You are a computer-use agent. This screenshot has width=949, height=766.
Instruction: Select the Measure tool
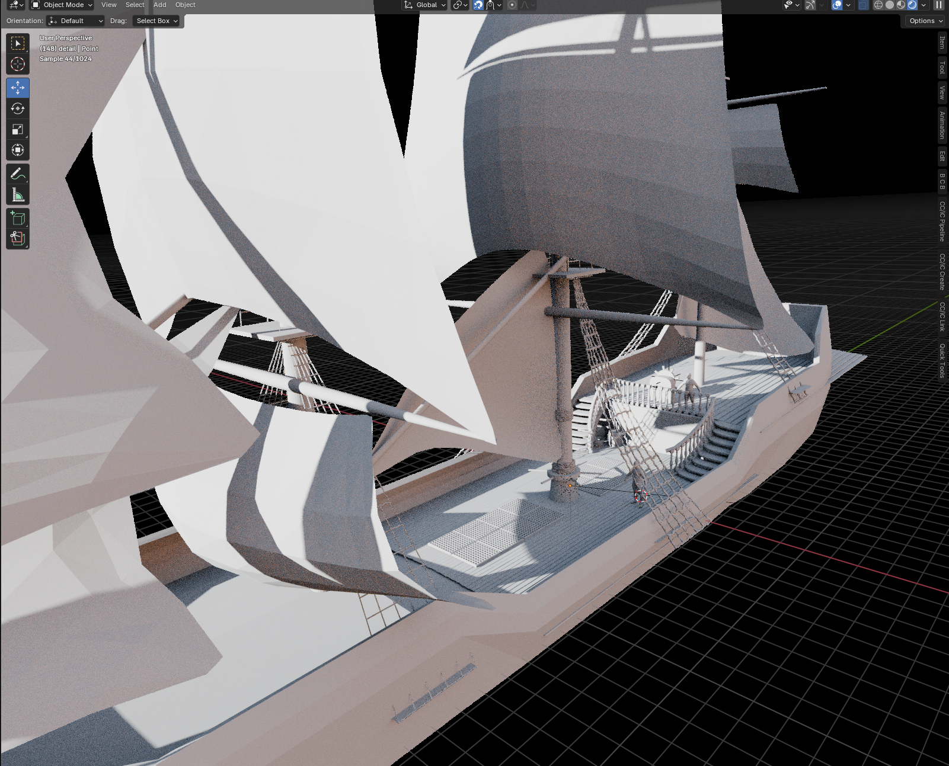pyautogui.click(x=18, y=195)
